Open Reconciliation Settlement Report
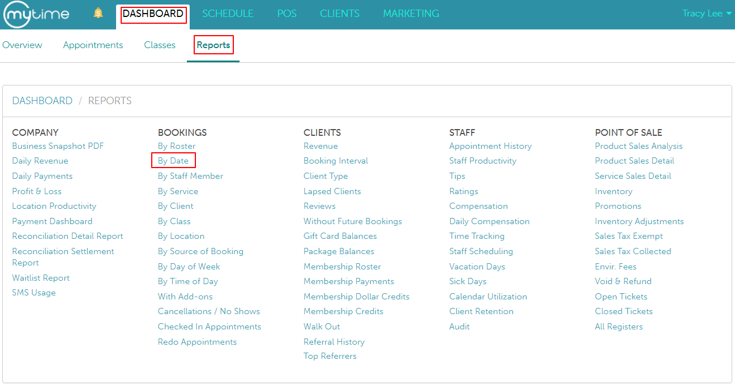735x386 pixels. 63,257
